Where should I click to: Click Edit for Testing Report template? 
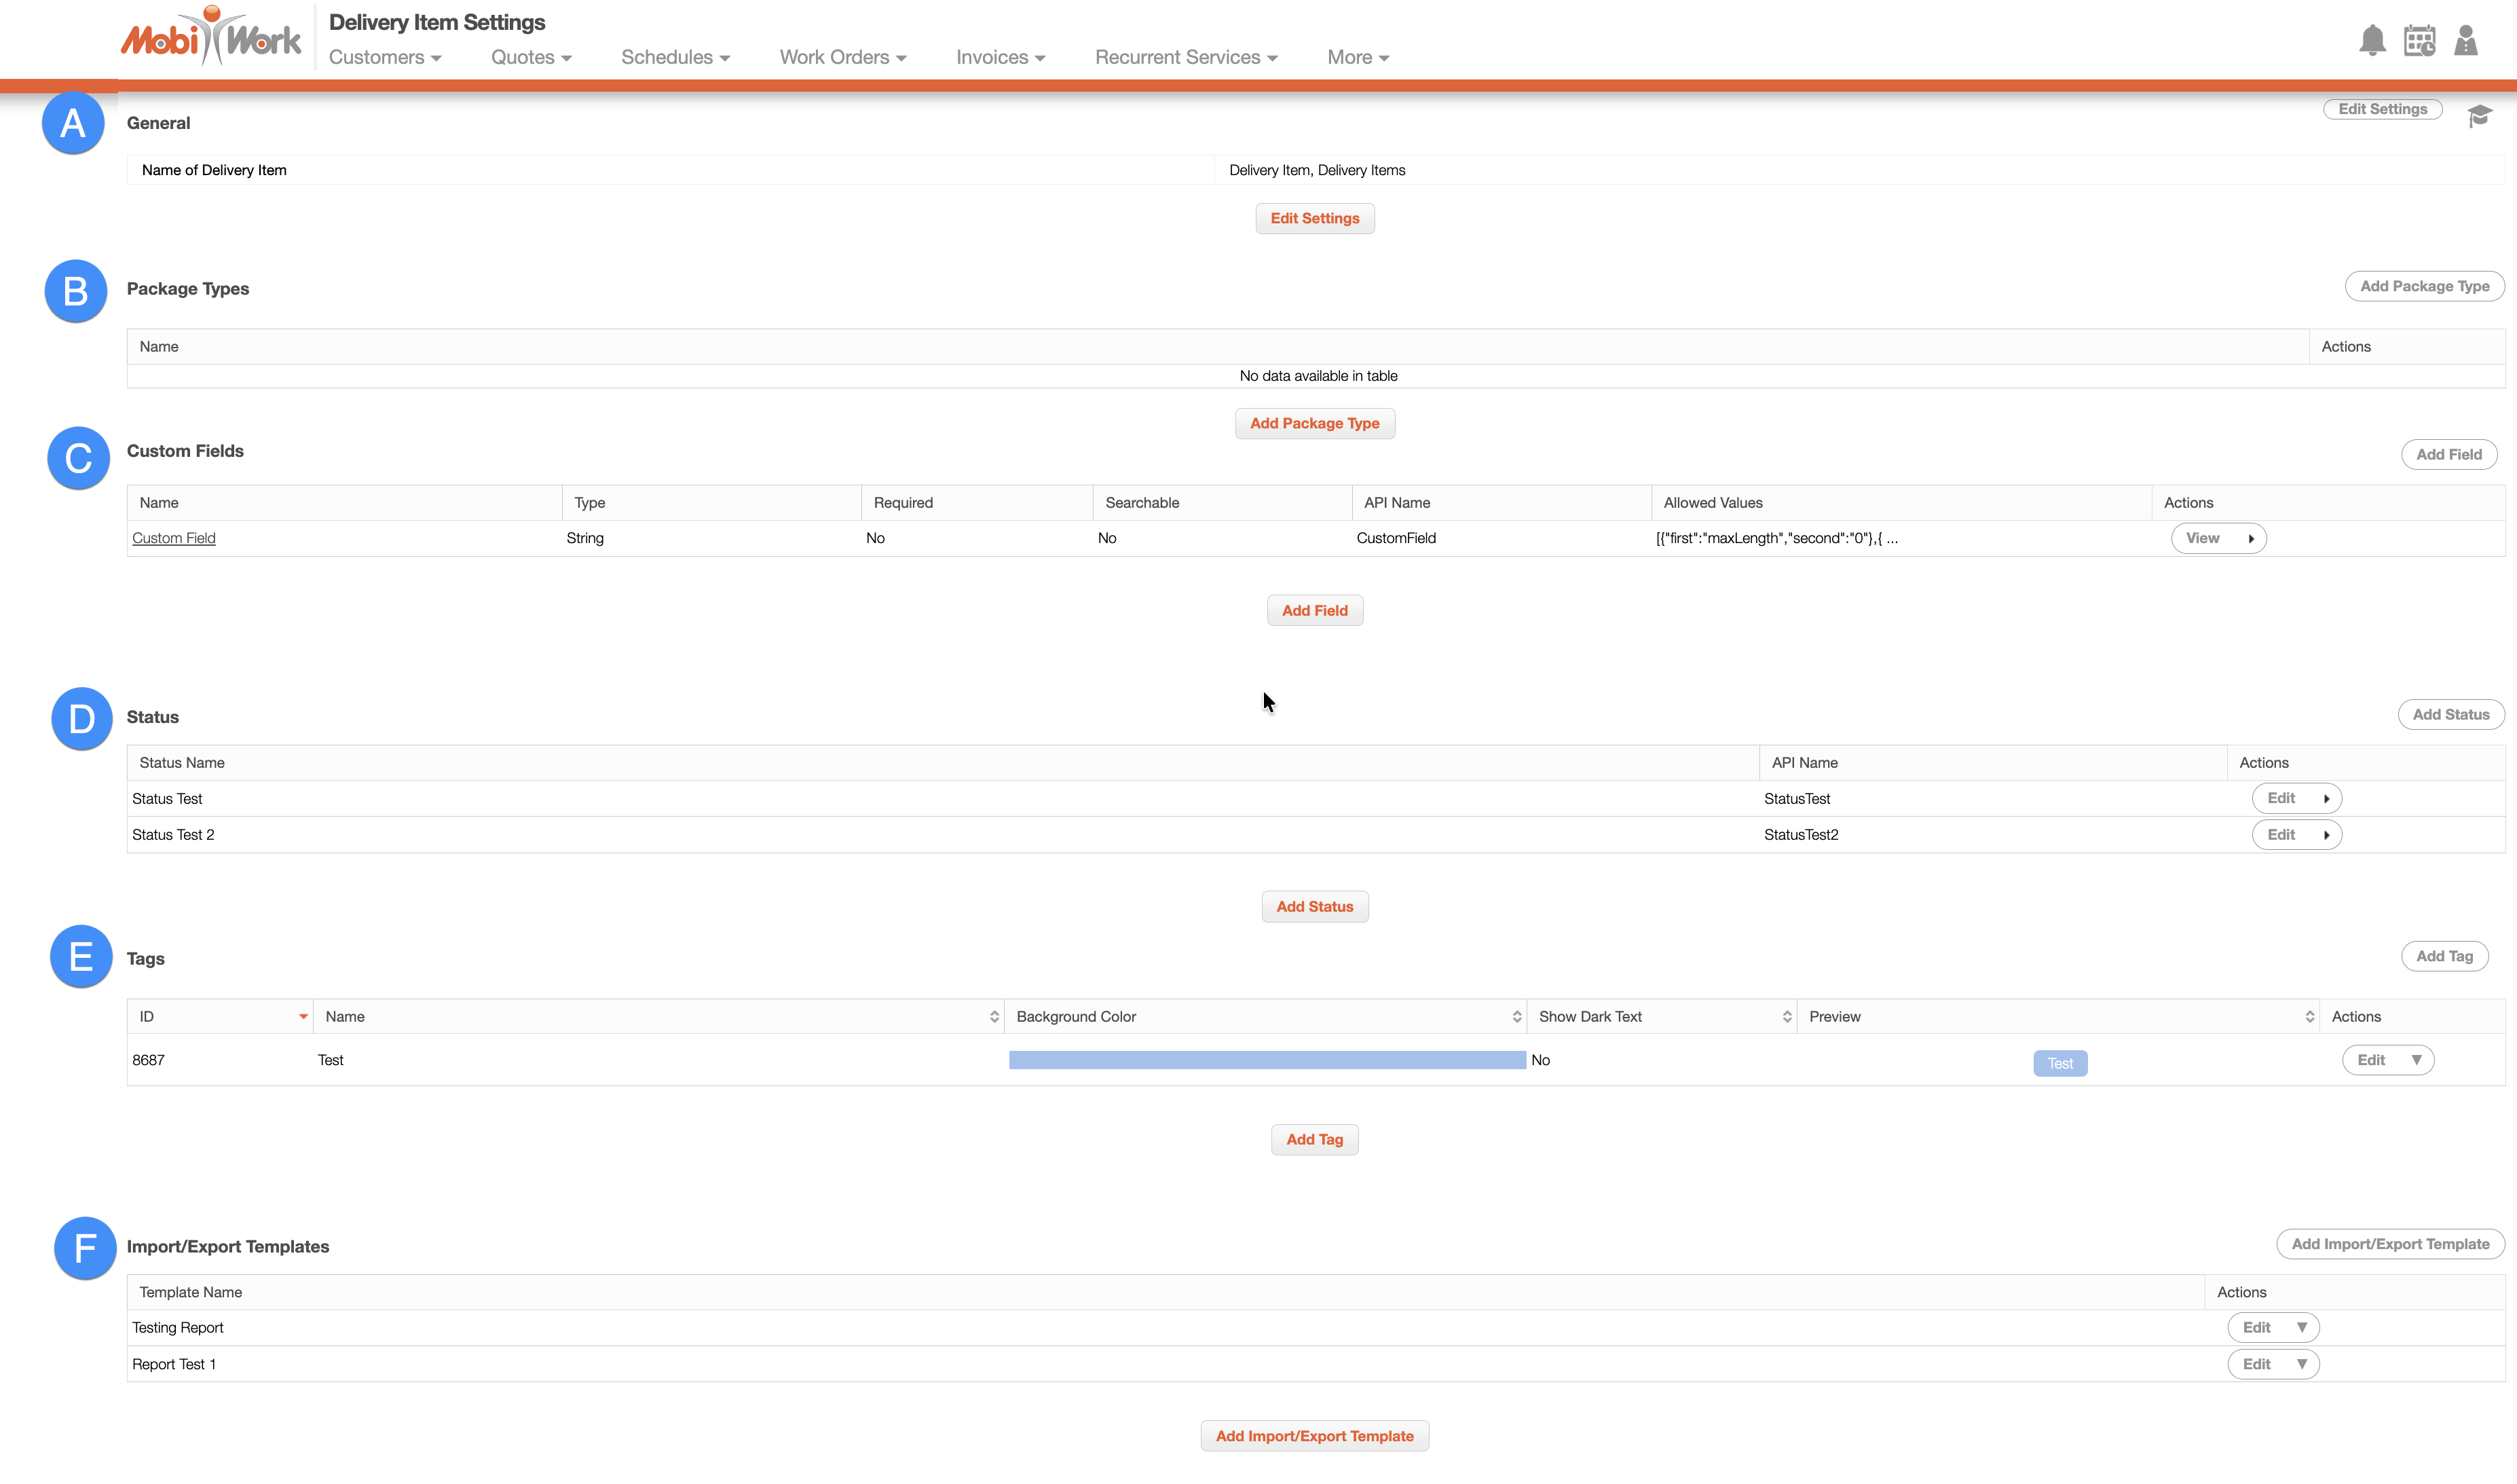(2256, 1327)
